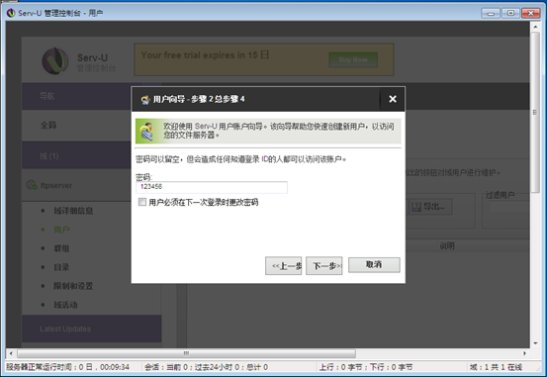This screenshot has height=377, width=547.
Task: Click the 说明 column header
Action: pyautogui.click(x=447, y=246)
